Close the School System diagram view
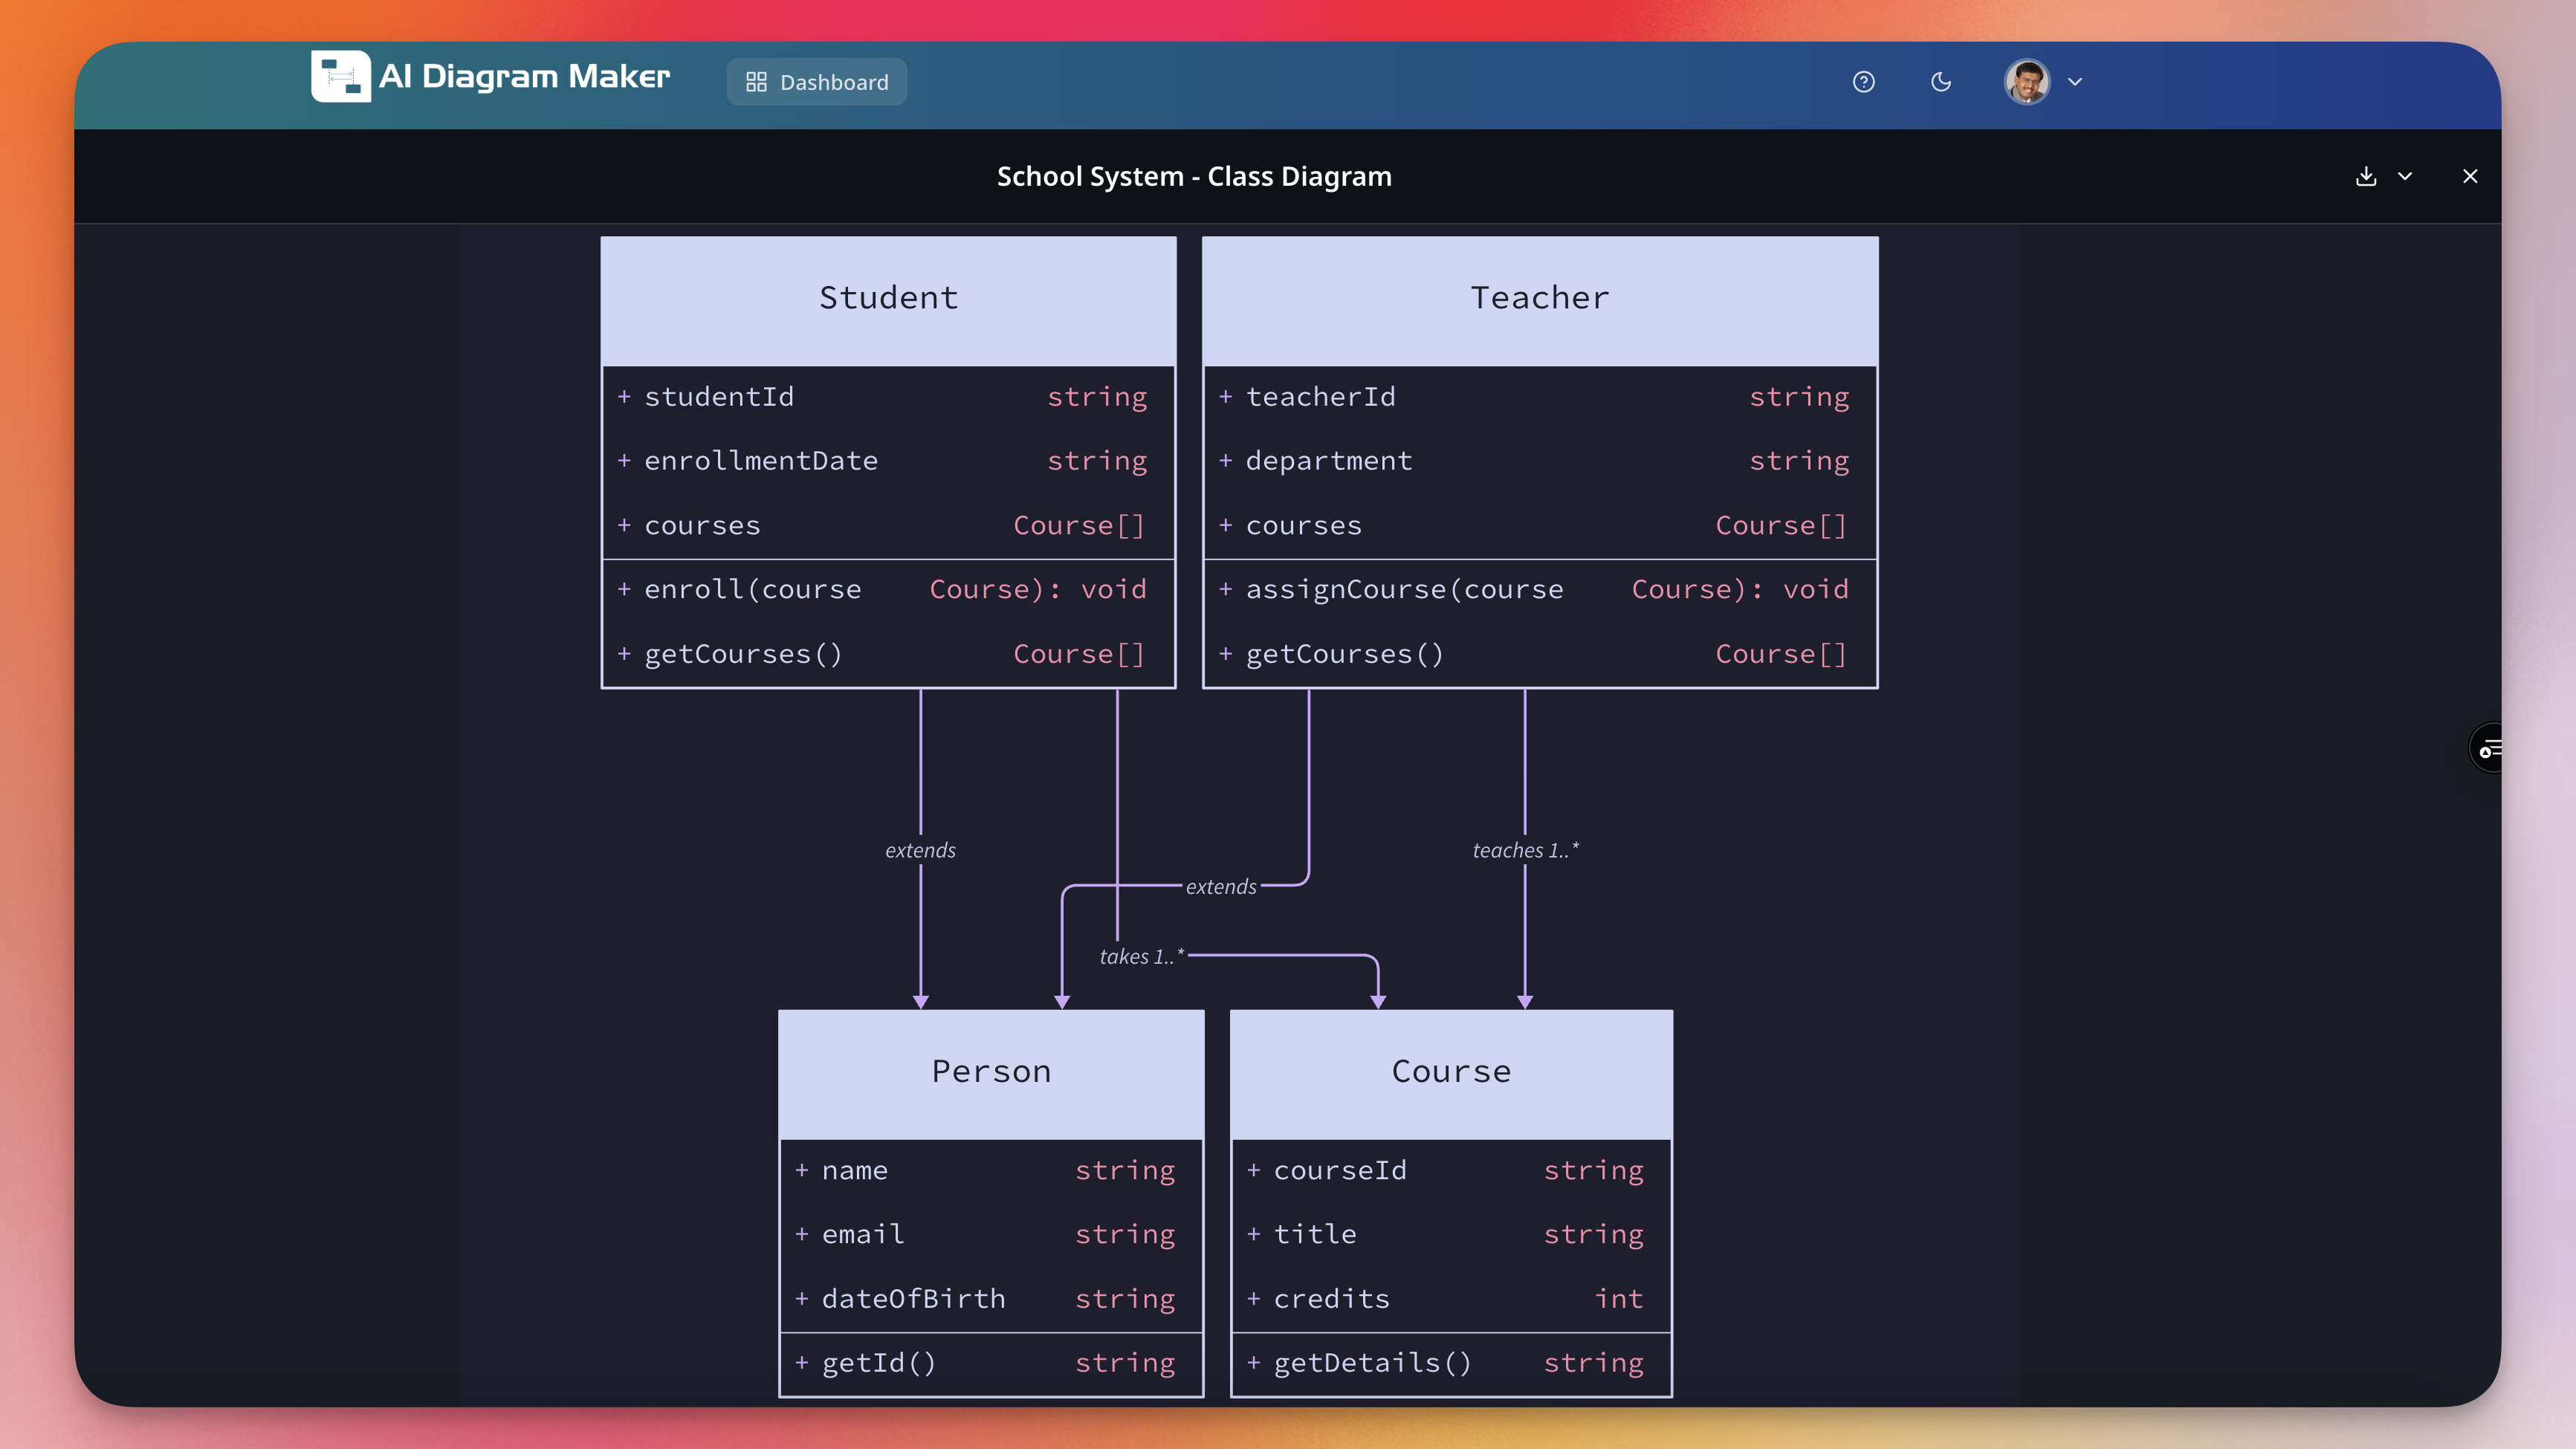Viewport: 2576px width, 1449px height. point(2470,176)
